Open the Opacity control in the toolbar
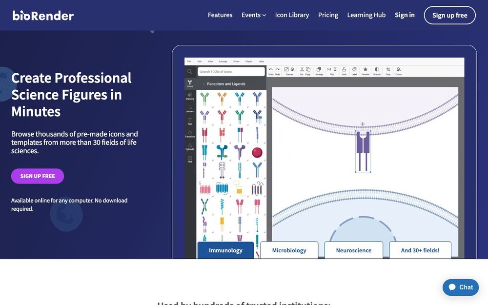Image resolution: width=488 pixels, height=305 pixels. (376, 69)
